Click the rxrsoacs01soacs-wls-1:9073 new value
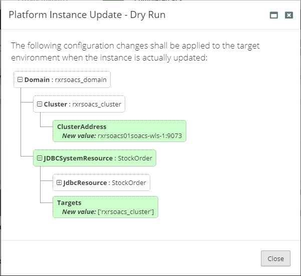 point(140,135)
